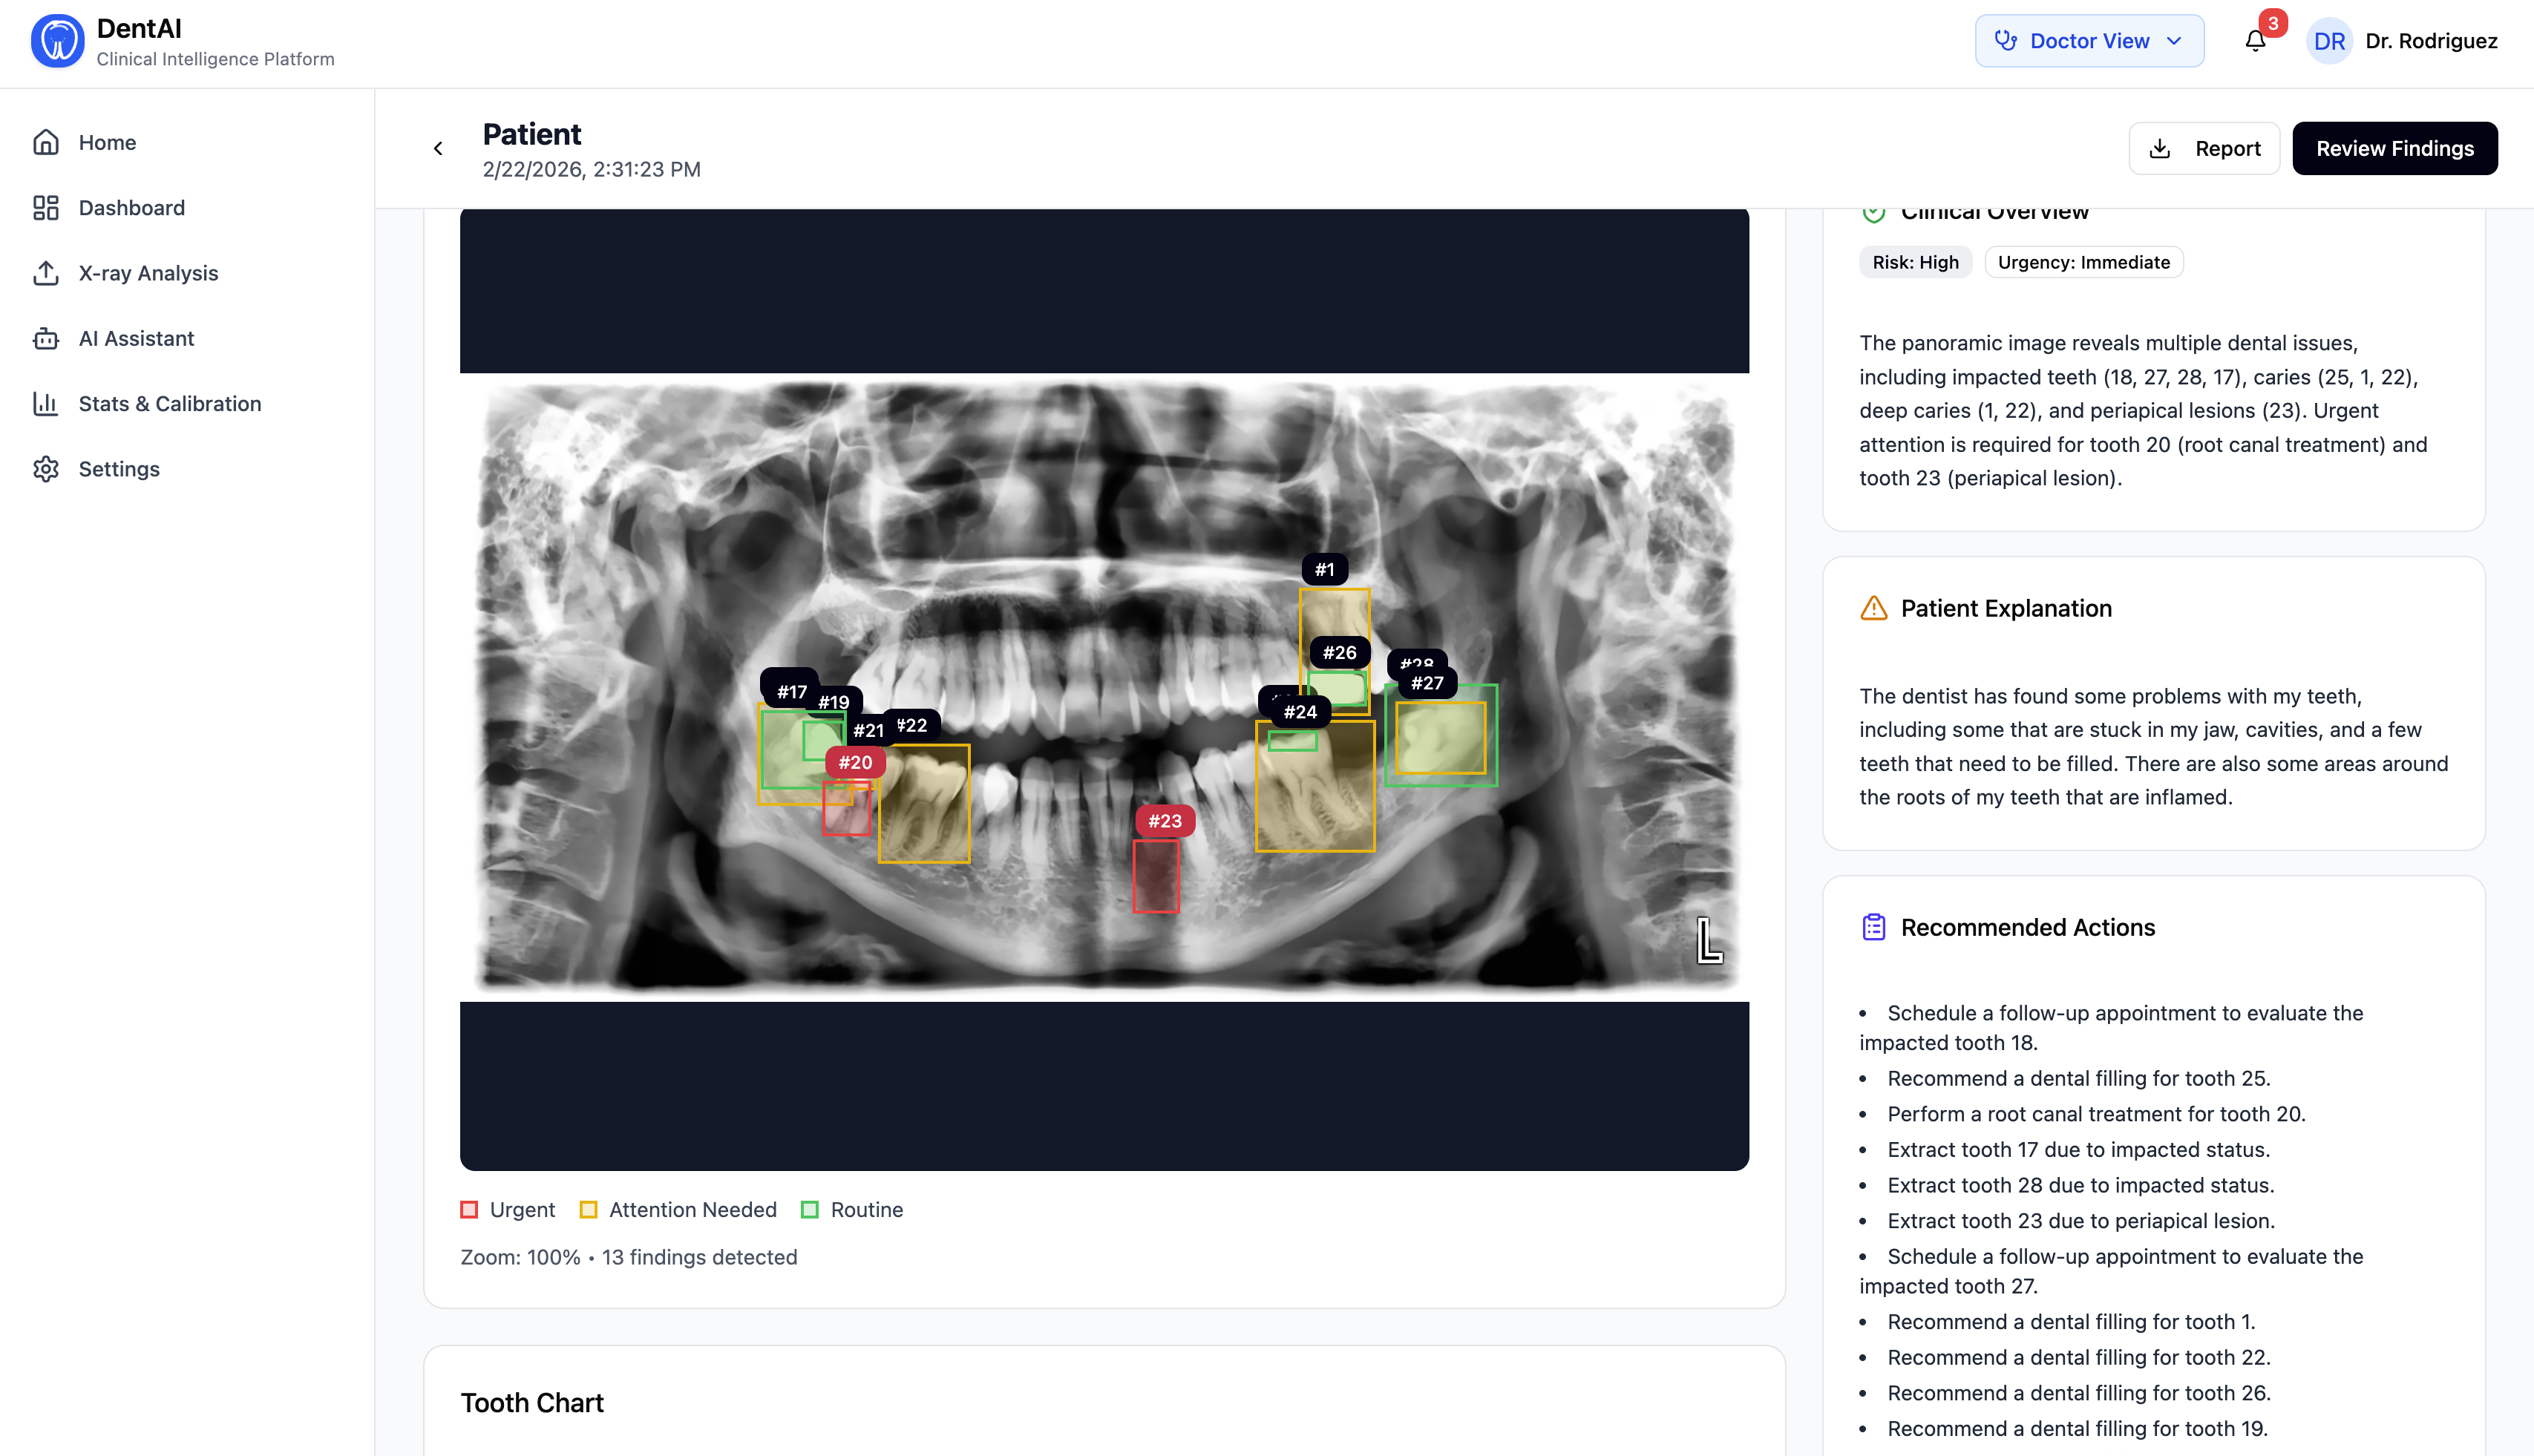
Task: Click the DR user avatar
Action: [x=2328, y=41]
